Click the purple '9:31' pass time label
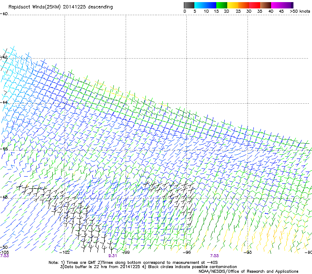Image resolution: width=312 pixels, height=274 pixels. (x=113, y=256)
